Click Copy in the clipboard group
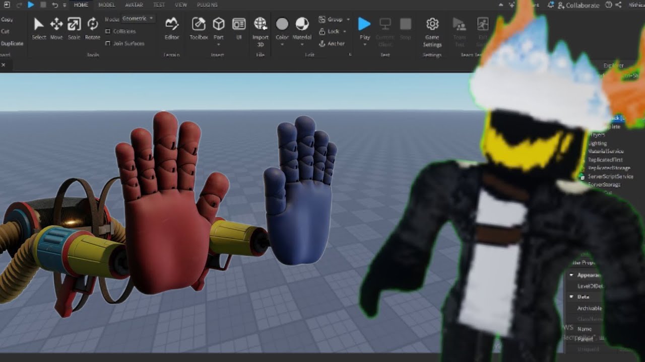Image resolution: width=645 pixels, height=362 pixels. coord(7,20)
